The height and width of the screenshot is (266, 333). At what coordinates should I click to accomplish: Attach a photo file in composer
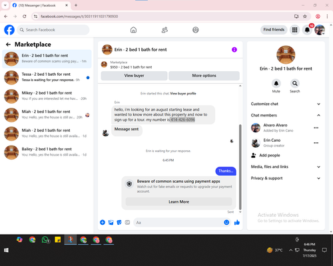pos(111,222)
